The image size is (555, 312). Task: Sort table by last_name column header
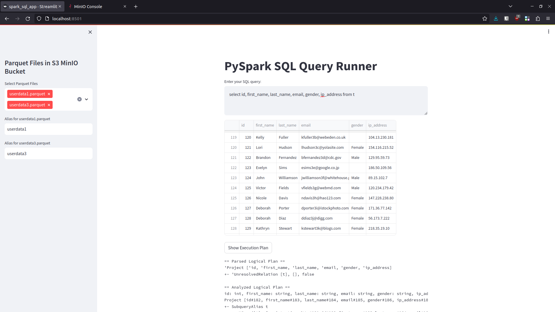(288, 125)
